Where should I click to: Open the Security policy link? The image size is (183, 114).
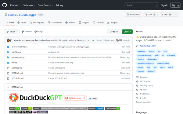145,85
